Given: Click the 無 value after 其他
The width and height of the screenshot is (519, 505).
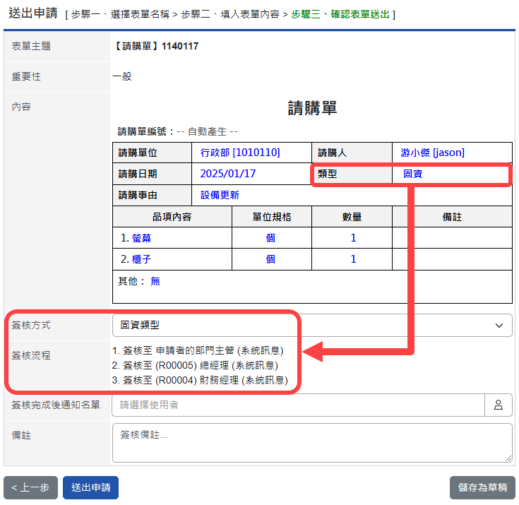Looking at the screenshot, I should (x=155, y=281).
